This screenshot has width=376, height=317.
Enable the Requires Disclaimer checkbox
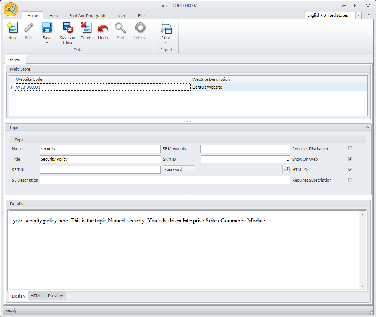click(350, 149)
